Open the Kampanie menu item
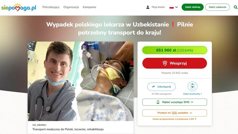 pyautogui.click(x=90, y=7)
